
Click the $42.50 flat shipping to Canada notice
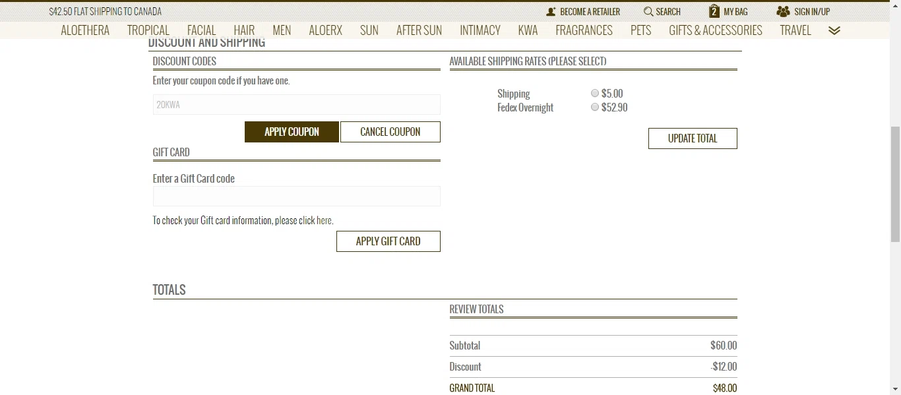point(106,11)
